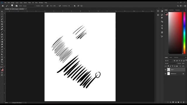
Task: Open the layer Fill dropdown
Action: (x=186, y=66)
